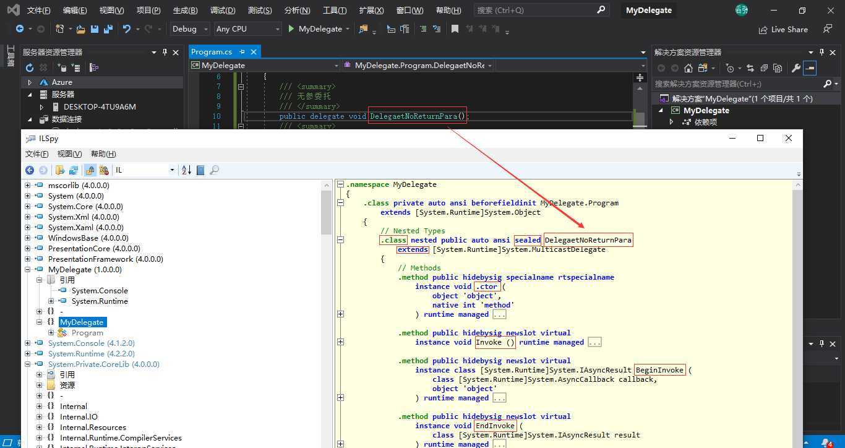Click Visual Studio's New Project icon

tap(60, 29)
